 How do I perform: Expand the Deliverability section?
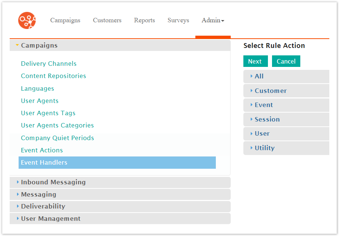tap(120, 207)
